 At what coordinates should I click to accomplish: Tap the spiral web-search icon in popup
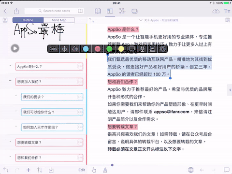pos(162,49)
